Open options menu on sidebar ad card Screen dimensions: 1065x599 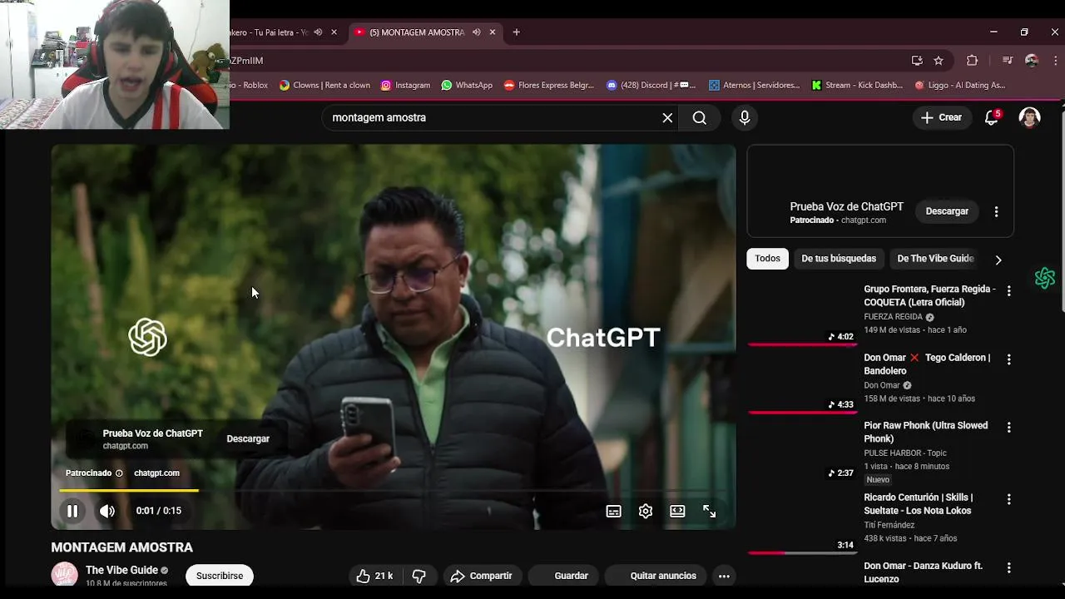point(996,211)
